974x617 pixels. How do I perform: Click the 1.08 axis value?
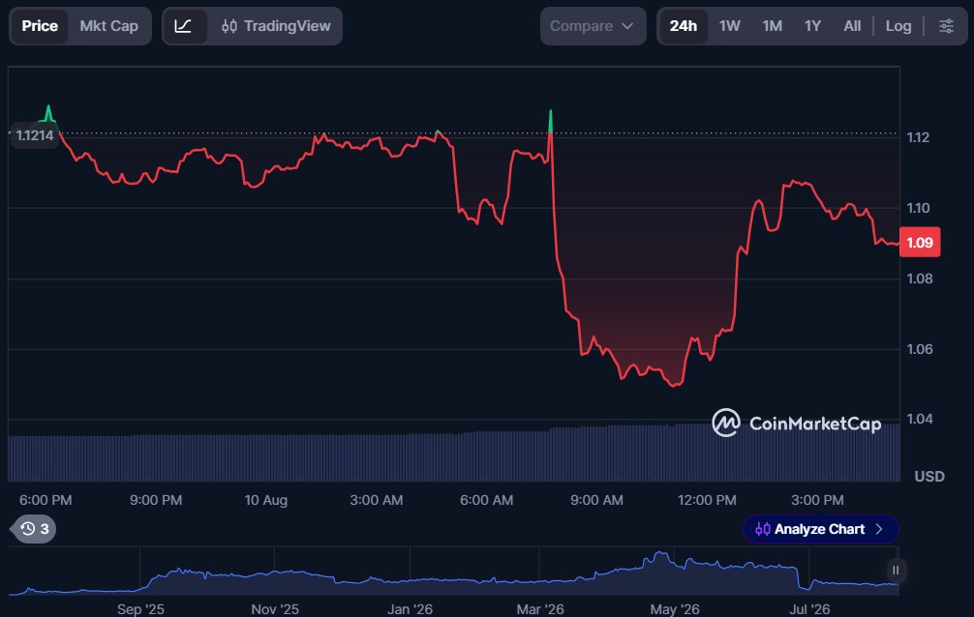tap(920, 279)
